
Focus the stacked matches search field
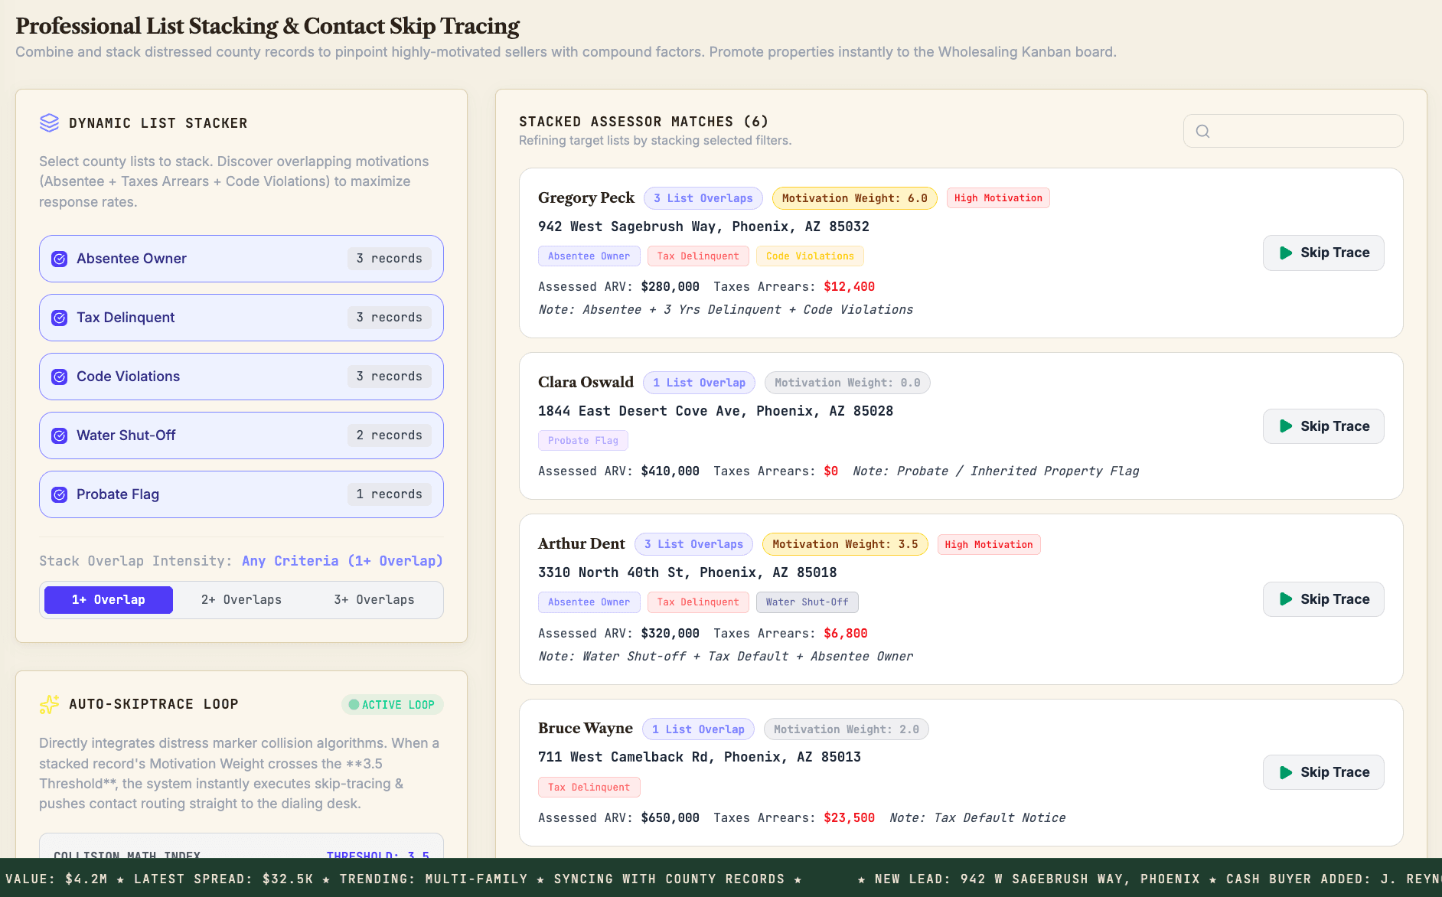point(1294,131)
